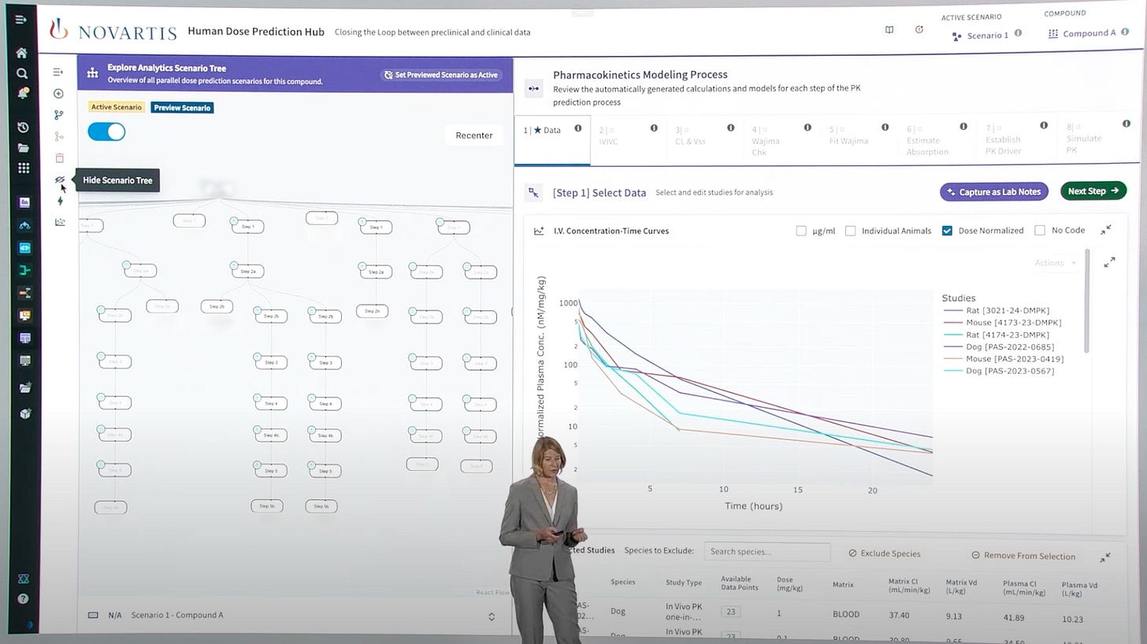Switch to the 7 Establish PK Driver tab
Screen dimensions: 1147x644
coord(1017,140)
